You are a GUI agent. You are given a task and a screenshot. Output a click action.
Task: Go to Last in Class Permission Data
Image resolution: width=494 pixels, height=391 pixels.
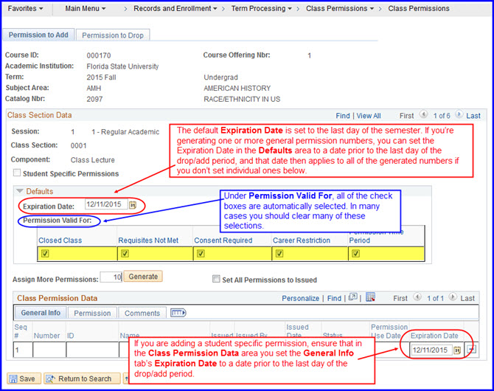pyautogui.click(x=467, y=298)
